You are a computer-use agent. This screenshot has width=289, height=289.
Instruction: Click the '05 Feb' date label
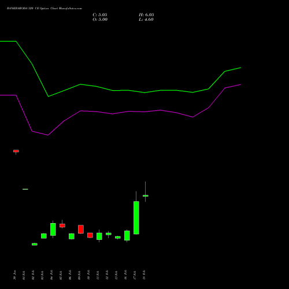(x=61, y=275)
